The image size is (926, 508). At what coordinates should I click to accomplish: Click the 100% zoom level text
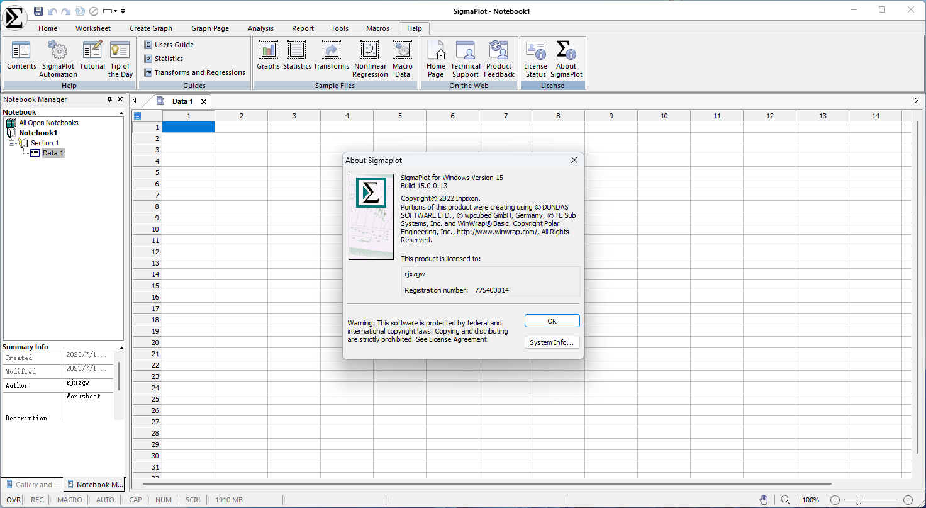point(810,500)
